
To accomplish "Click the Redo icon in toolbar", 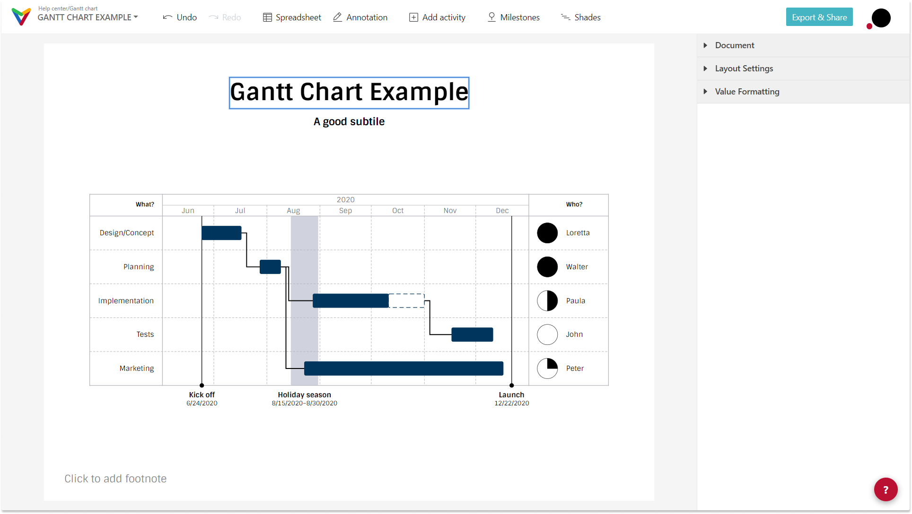I will click(x=215, y=17).
